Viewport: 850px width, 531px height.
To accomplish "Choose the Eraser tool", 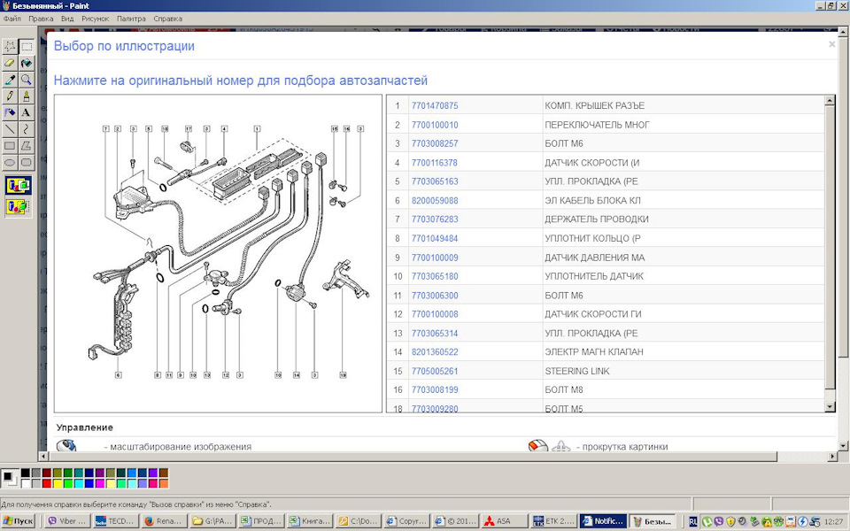I will (x=9, y=64).
